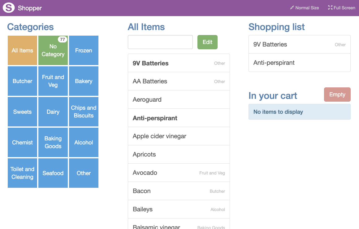Filter items by Frozen category
The height and width of the screenshot is (229, 359).
pyautogui.click(x=84, y=51)
